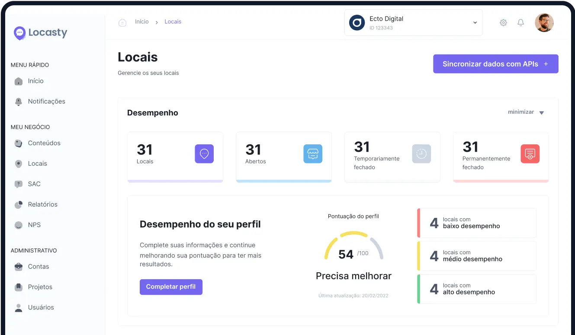The image size is (575, 335).
Task: Open notifications bell in top bar
Action: point(521,22)
